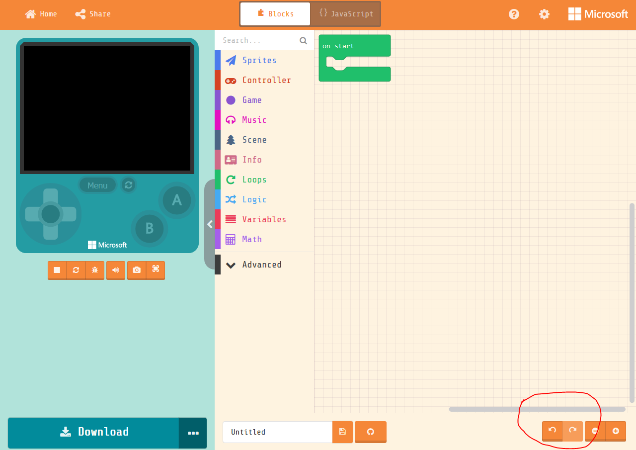Image resolution: width=636 pixels, height=450 pixels.
Task: Create a GitHub repository
Action: point(371,432)
